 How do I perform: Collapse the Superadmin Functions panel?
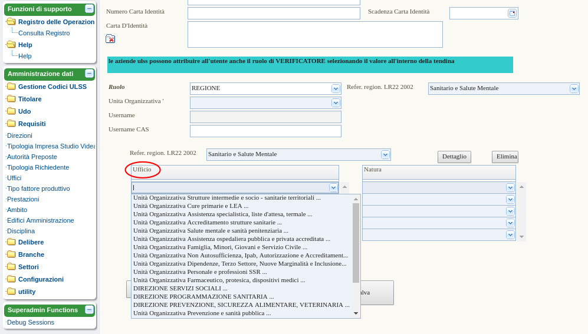(89, 310)
